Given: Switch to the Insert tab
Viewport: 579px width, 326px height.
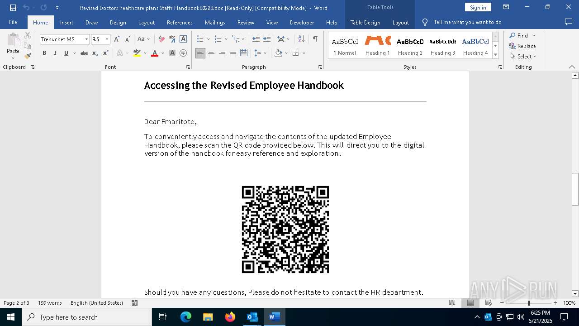Looking at the screenshot, I should pyautogui.click(x=66, y=22).
